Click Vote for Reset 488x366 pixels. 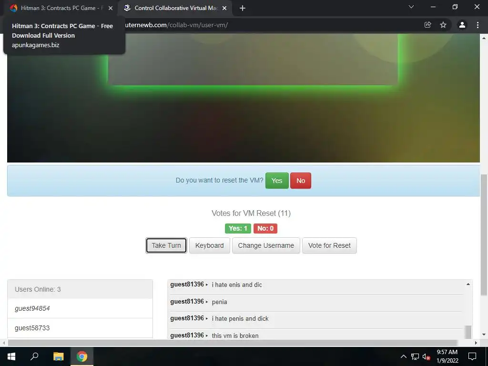329,245
